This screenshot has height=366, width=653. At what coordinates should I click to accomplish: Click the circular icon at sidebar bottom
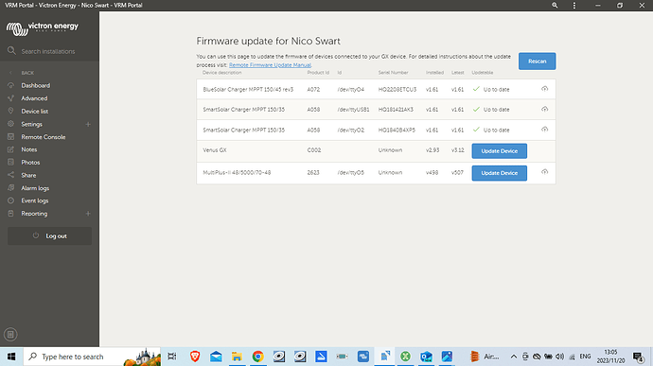[x=10, y=334]
